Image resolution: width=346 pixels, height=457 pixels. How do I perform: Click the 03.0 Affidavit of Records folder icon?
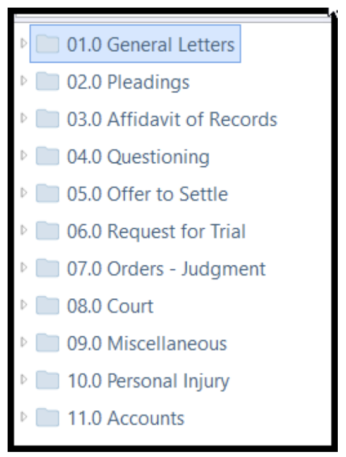click(47, 119)
